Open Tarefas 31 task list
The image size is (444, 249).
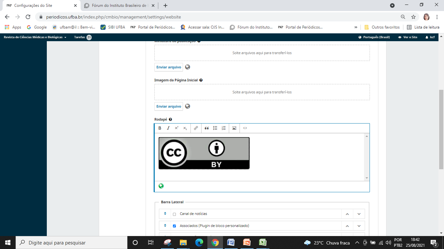coord(83,37)
